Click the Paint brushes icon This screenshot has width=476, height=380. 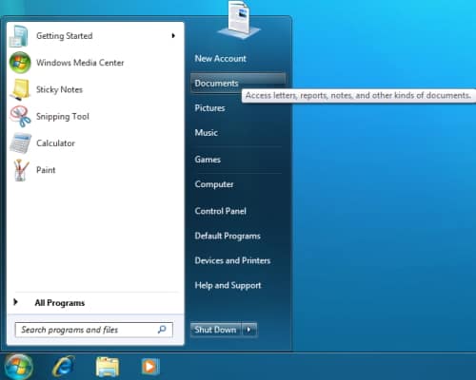(21, 170)
